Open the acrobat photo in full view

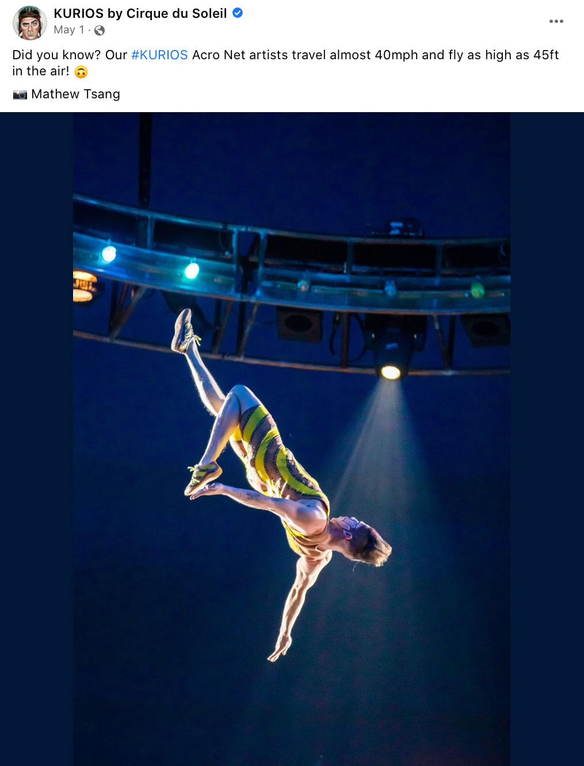click(x=292, y=439)
